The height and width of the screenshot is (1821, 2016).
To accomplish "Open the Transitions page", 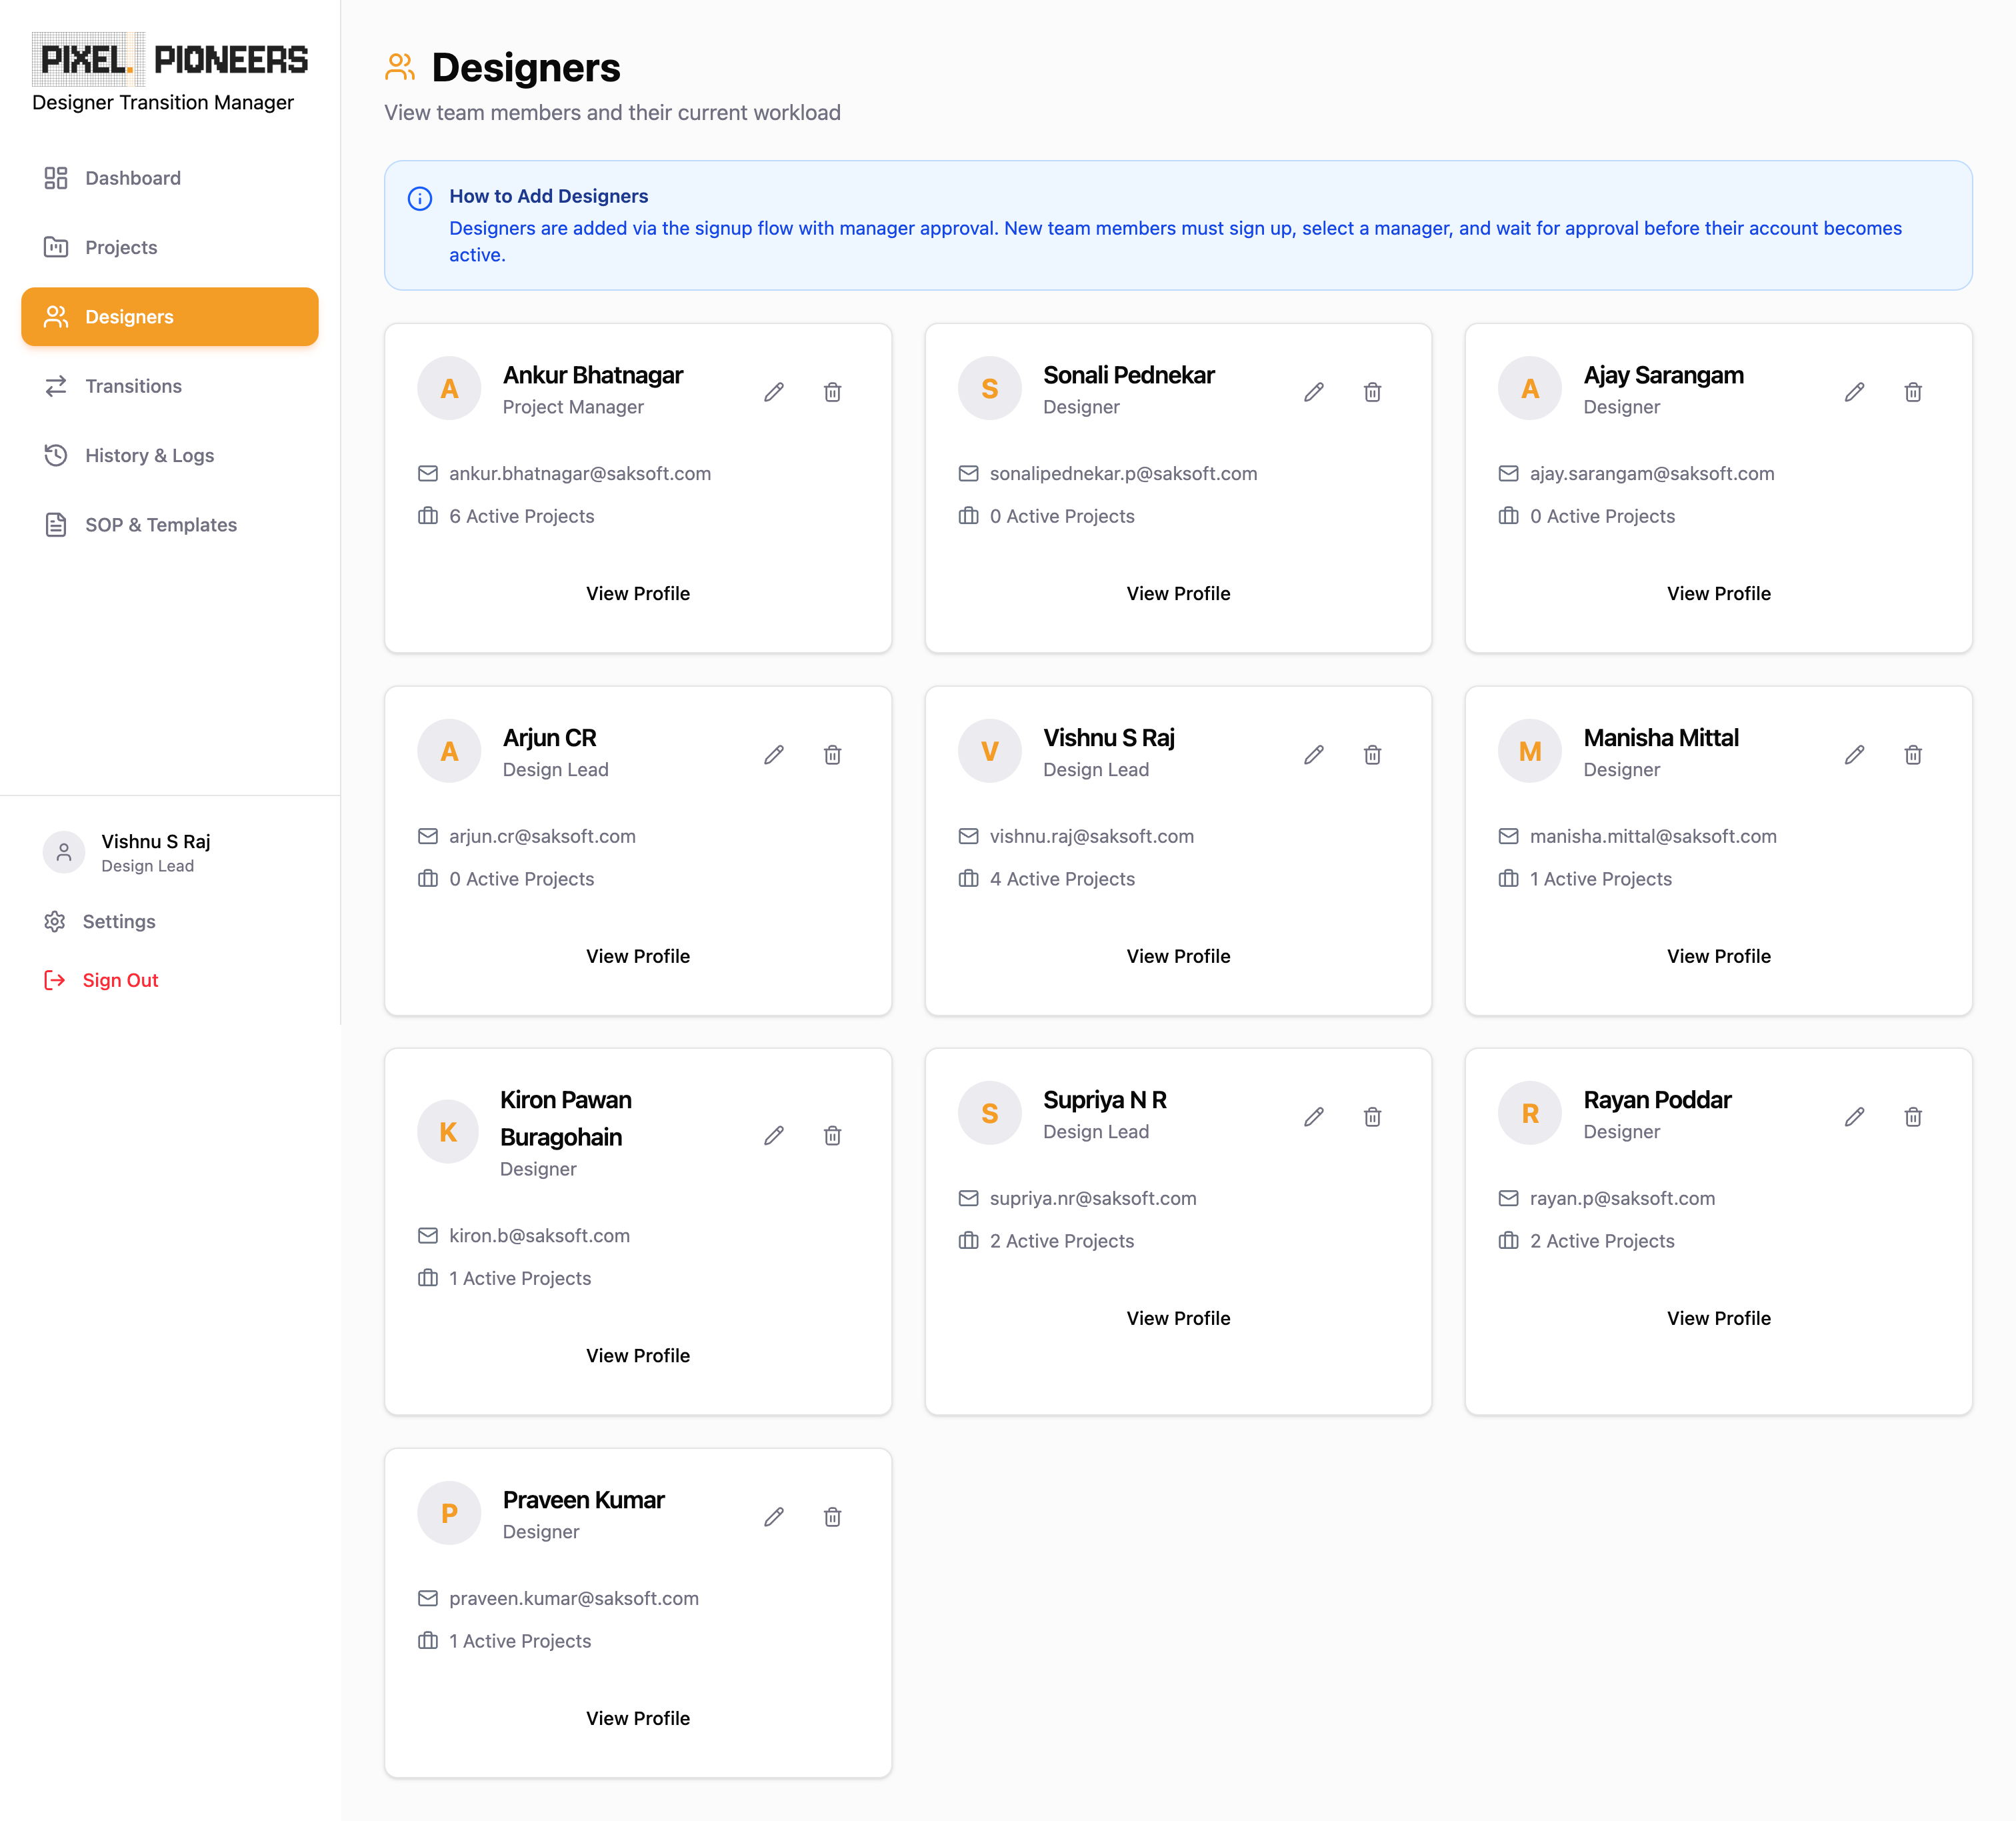I will tap(170, 386).
